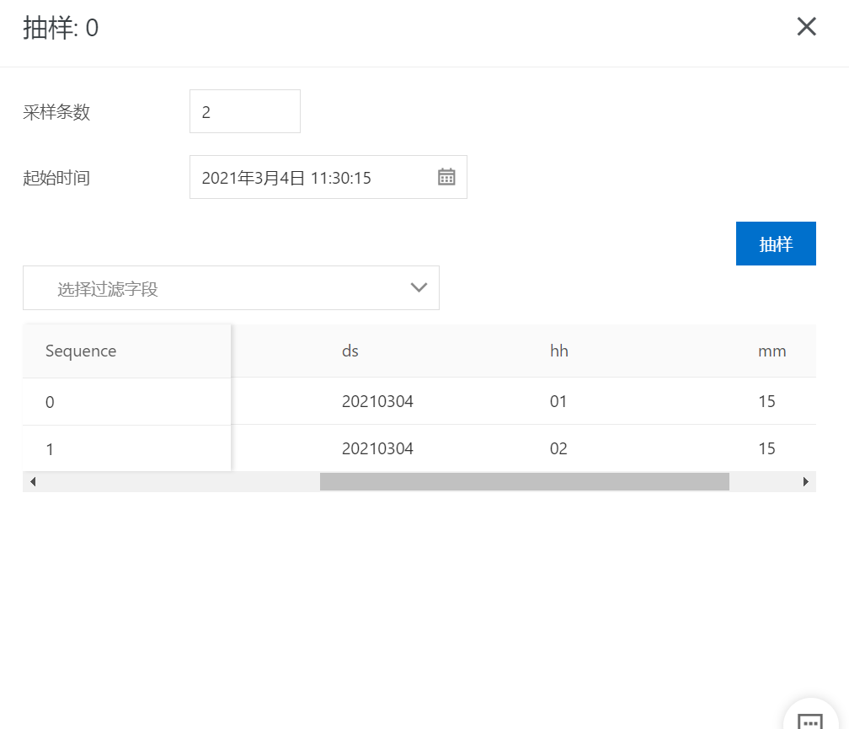
Task: Click the blue 抽样 button
Action: 776,244
